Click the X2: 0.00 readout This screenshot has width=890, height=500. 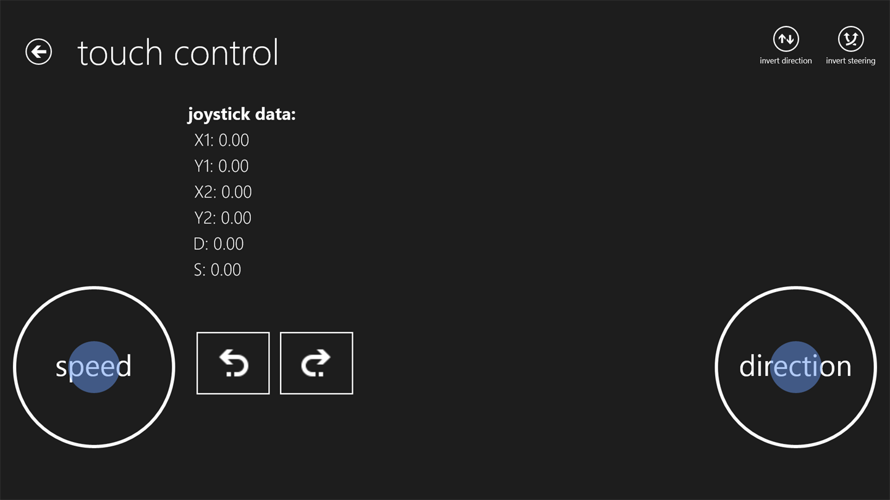[222, 192]
